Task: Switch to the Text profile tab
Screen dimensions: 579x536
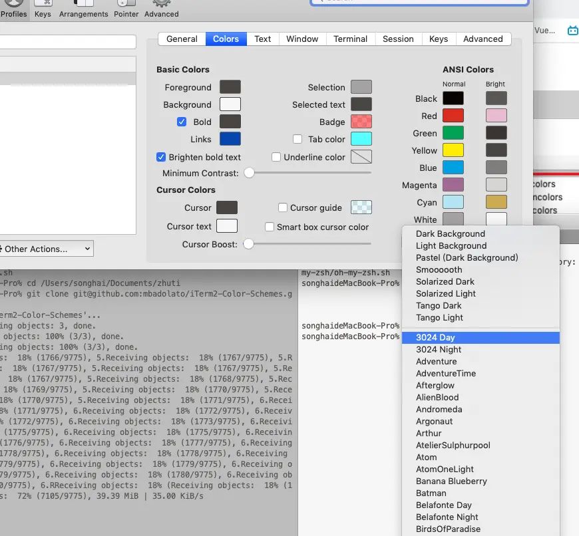Action: point(262,39)
